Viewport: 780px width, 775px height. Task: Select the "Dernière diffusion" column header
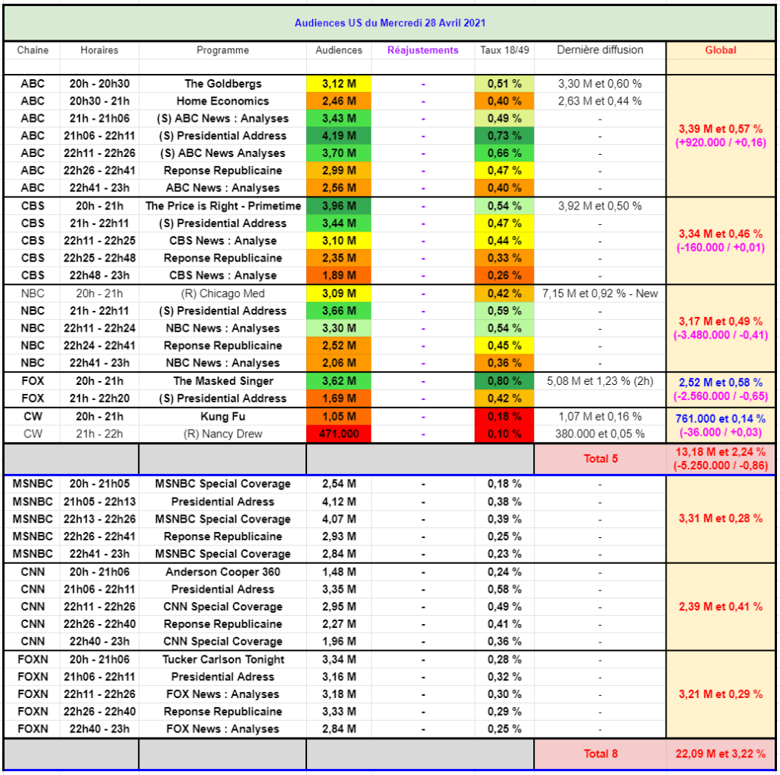tap(599, 50)
